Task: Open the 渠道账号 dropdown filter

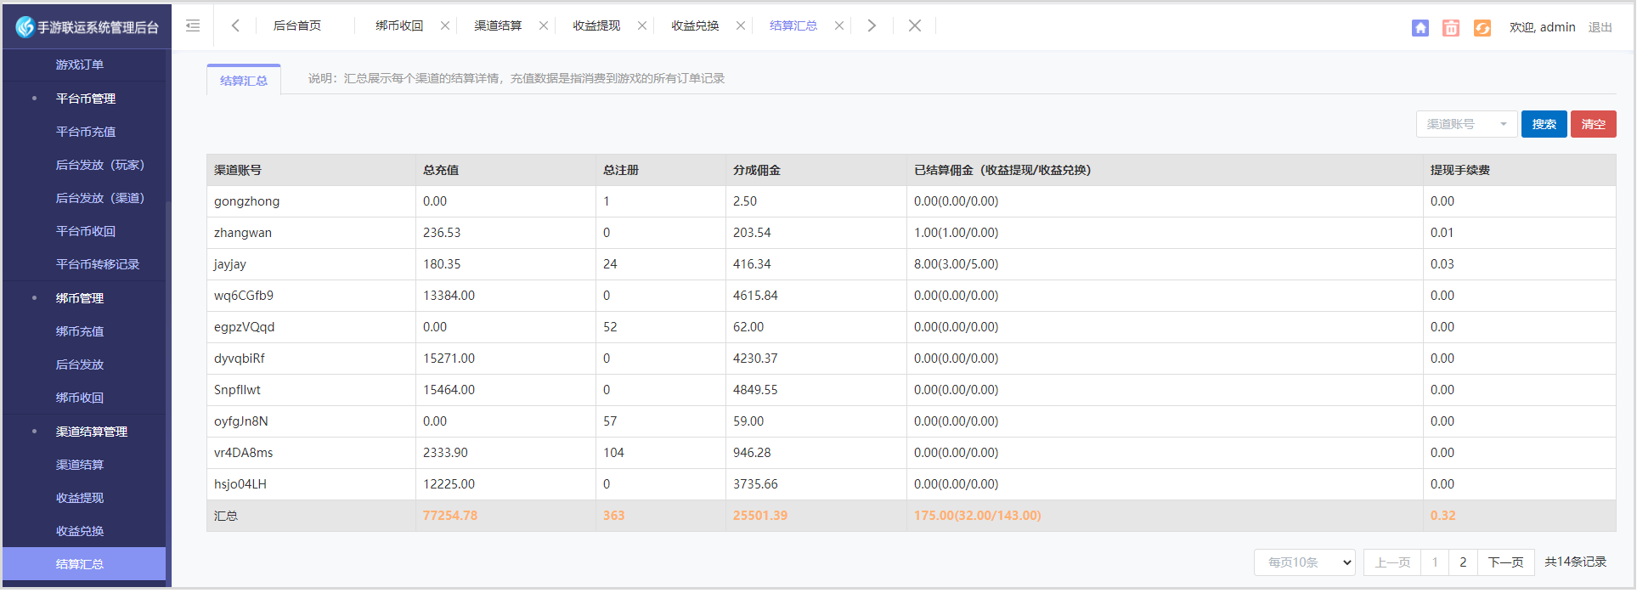Action: pos(1467,124)
